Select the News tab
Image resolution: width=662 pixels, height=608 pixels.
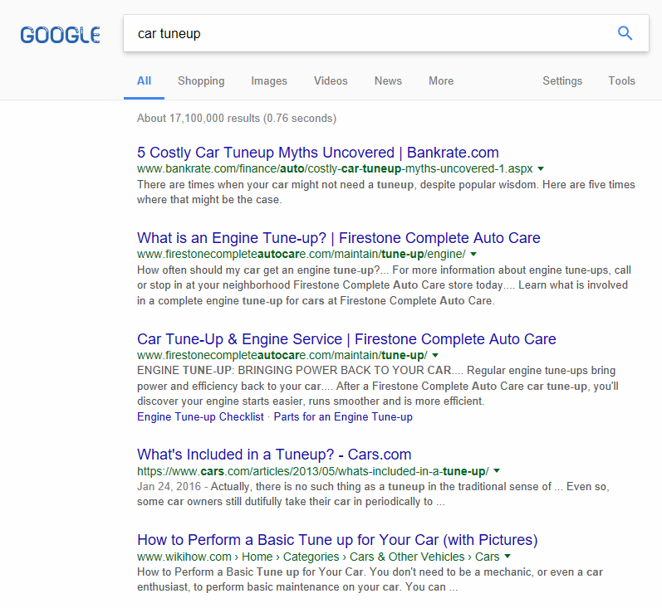[388, 81]
